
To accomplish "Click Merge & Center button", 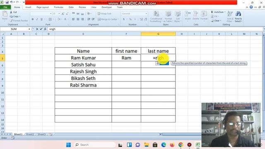I will coord(108,19).
